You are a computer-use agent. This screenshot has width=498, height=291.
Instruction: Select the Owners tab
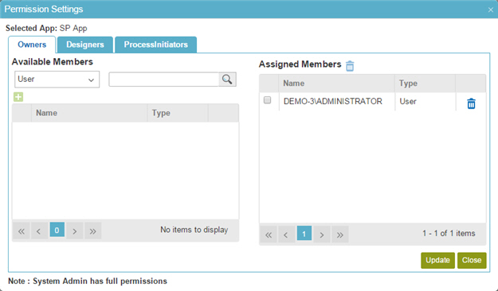coord(32,45)
